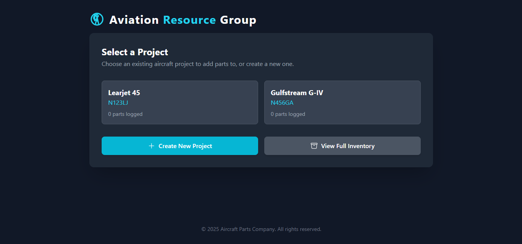This screenshot has height=244, width=522.
Task: Click the 2025 copyright footer text
Action: pos(238,229)
